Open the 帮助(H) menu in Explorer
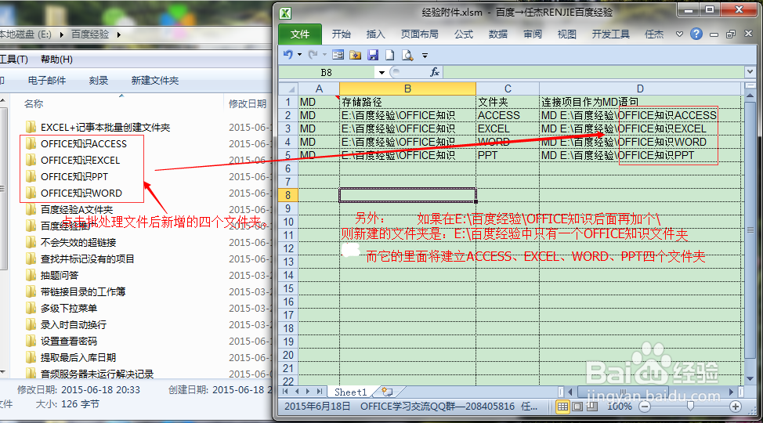 coord(56,60)
